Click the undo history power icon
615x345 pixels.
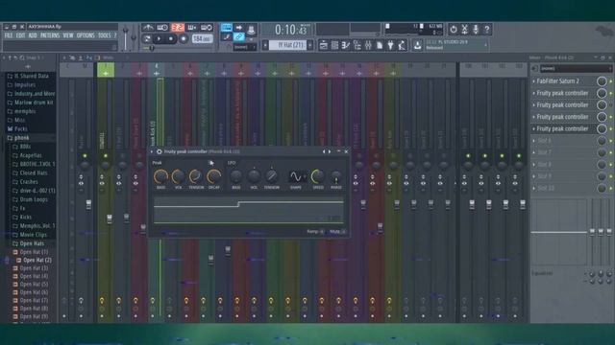coord(454,29)
